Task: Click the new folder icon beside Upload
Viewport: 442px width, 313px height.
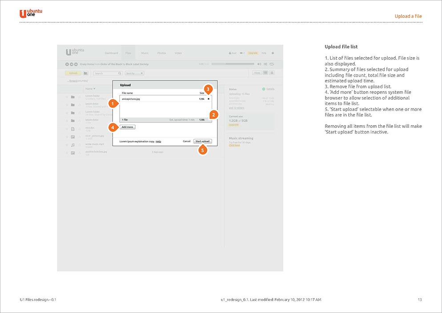Action: click(86, 73)
